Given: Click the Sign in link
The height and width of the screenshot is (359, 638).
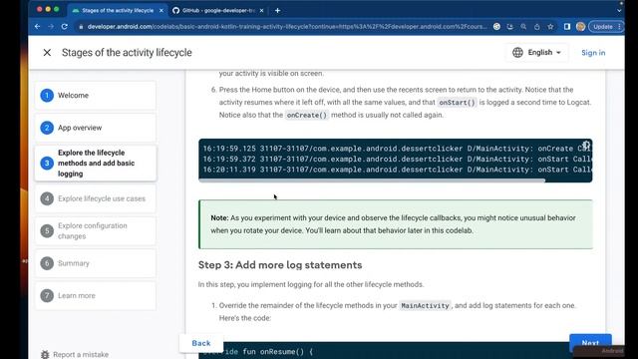Looking at the screenshot, I should 593,53.
